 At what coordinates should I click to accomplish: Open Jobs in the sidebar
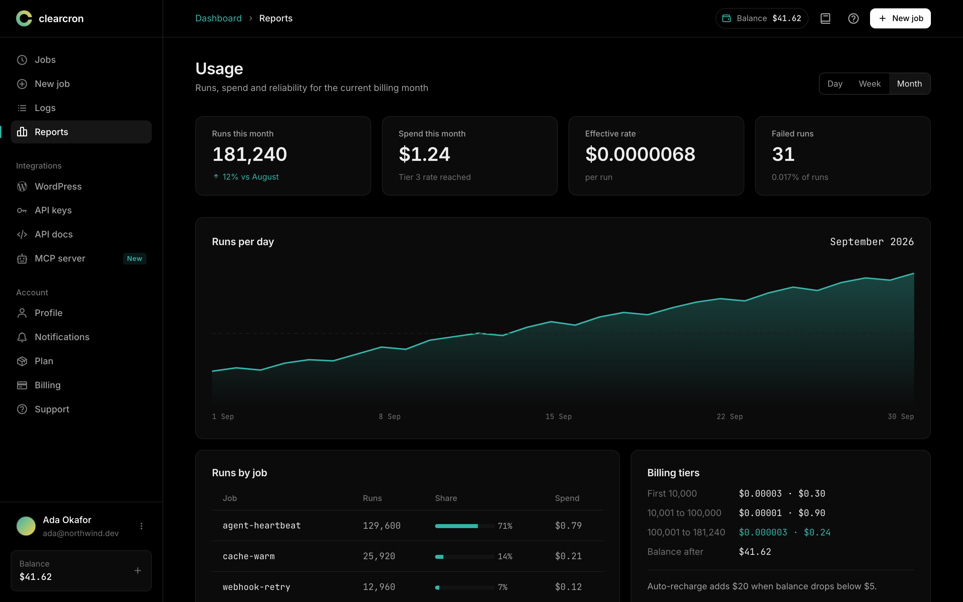(x=81, y=60)
